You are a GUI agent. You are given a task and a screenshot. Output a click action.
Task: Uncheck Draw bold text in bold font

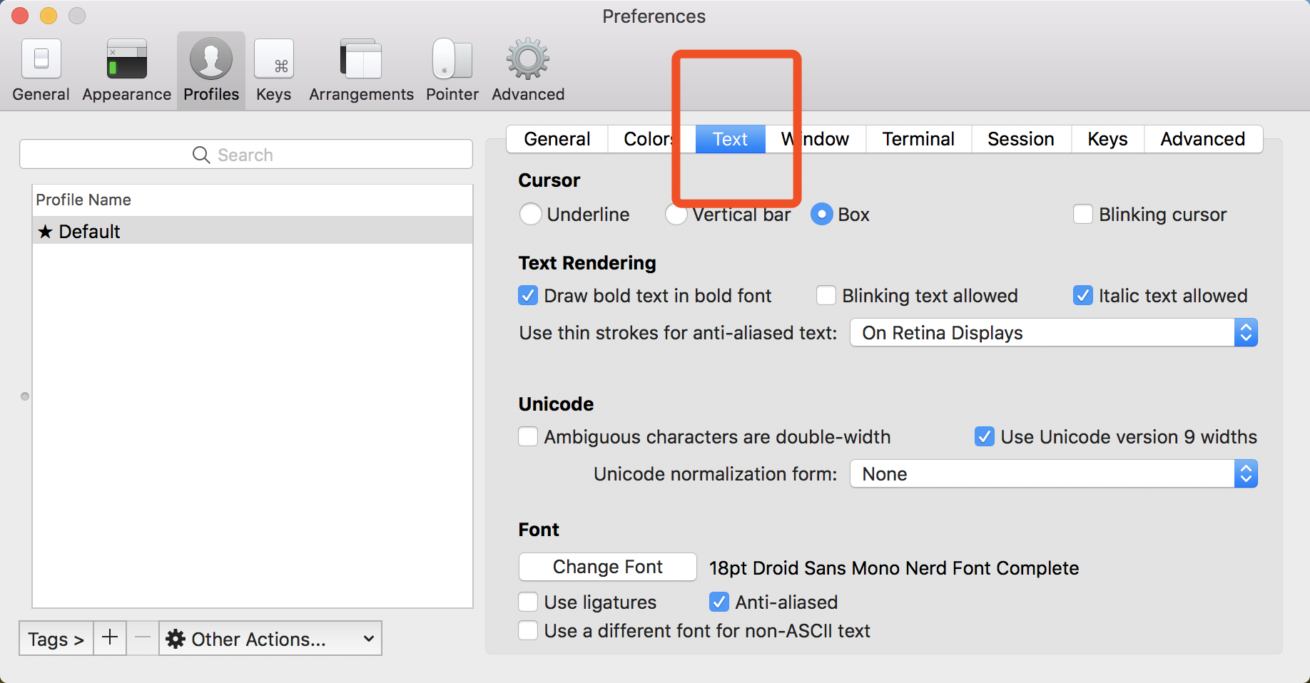tap(528, 295)
